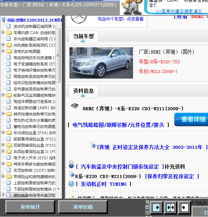
Task: Click the blue 查看详细 button
Action: pyautogui.click(x=191, y=119)
